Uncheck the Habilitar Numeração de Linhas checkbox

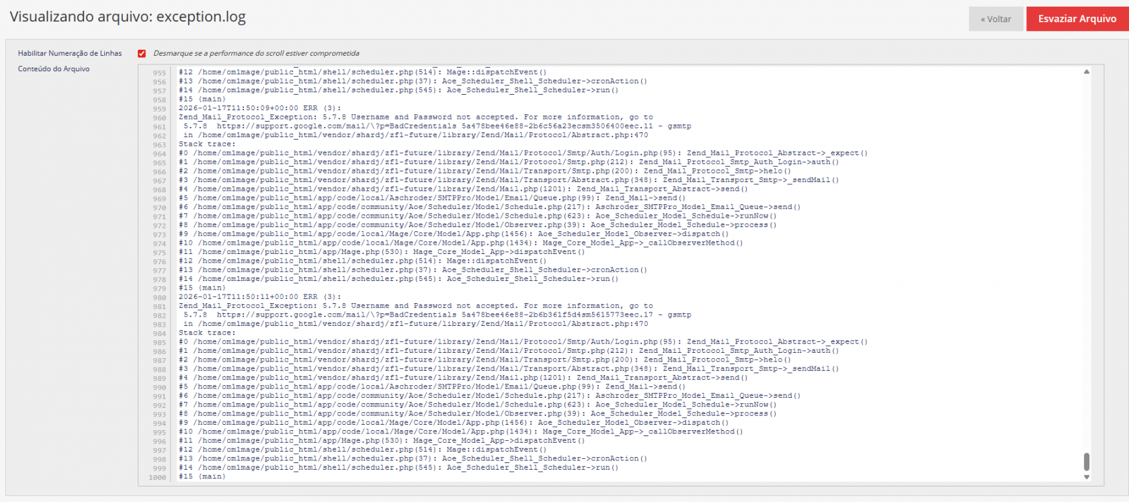pos(142,54)
